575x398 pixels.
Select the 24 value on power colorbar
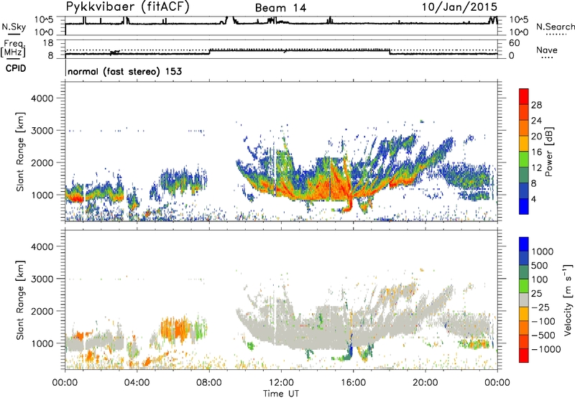[x=536, y=121]
